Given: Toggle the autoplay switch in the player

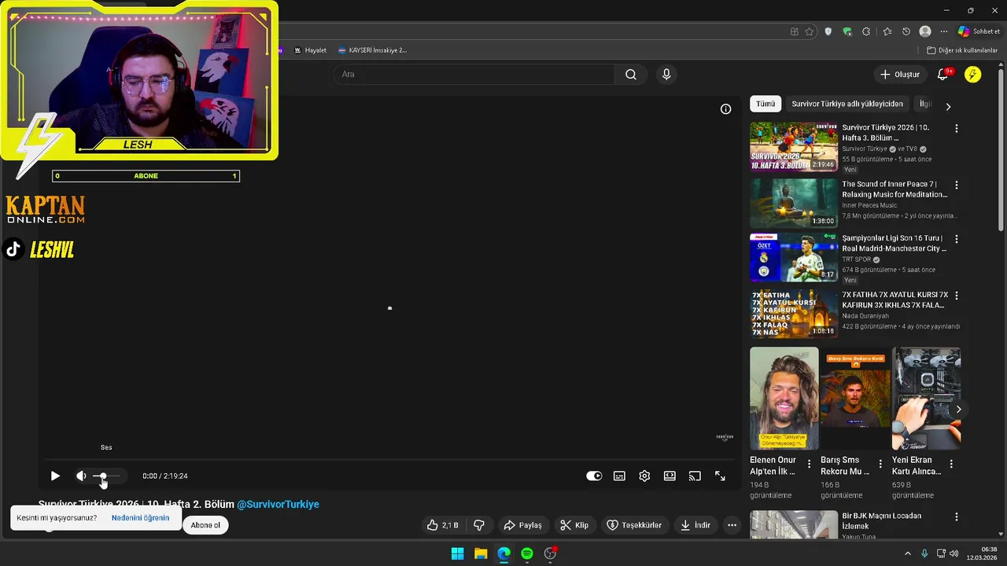Looking at the screenshot, I should pos(594,476).
